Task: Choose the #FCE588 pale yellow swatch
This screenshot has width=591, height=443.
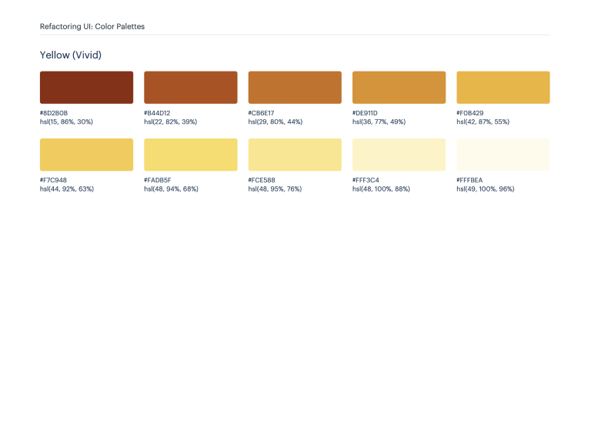Action: pos(295,155)
